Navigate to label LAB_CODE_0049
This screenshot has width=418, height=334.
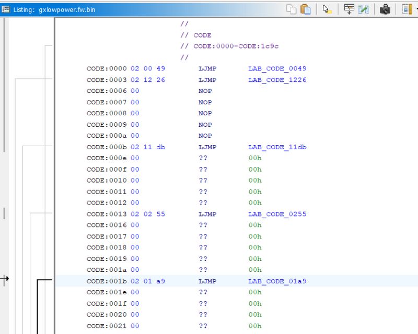click(277, 68)
